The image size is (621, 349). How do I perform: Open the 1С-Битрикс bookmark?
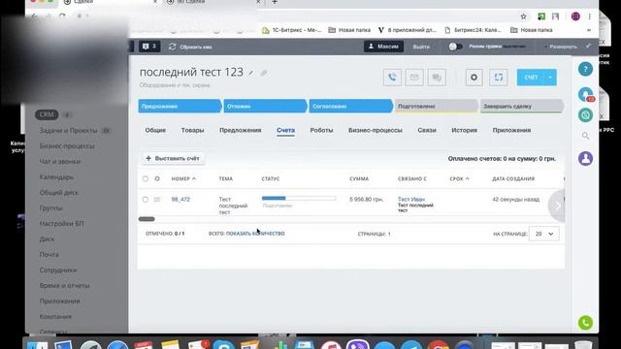coord(292,30)
